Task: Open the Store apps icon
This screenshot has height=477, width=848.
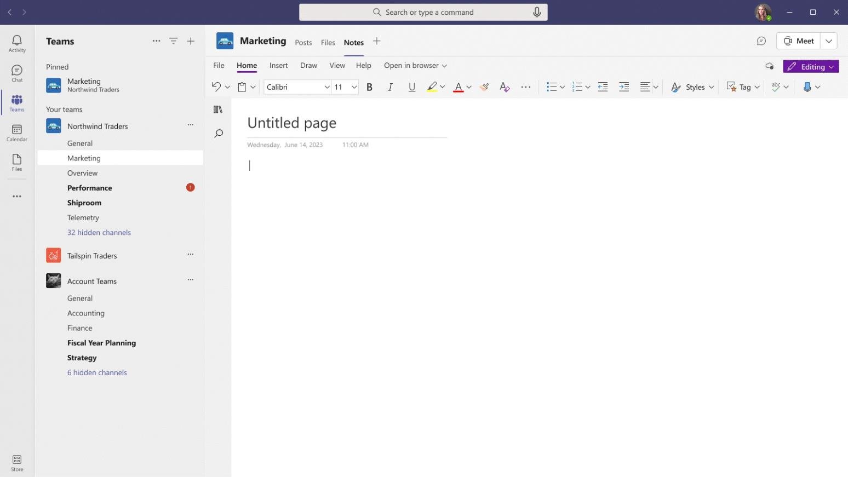Action: (17, 463)
